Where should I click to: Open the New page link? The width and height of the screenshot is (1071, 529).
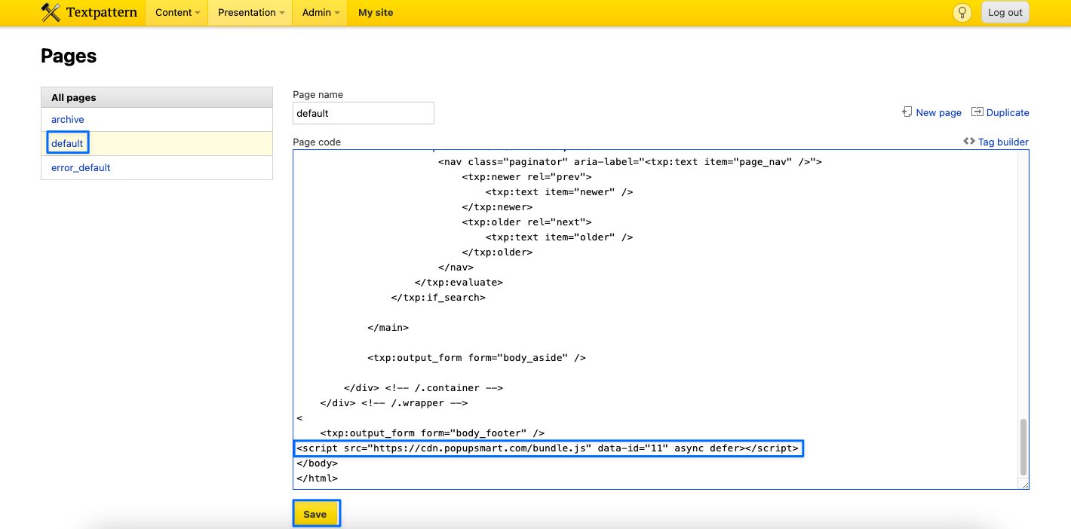click(938, 112)
